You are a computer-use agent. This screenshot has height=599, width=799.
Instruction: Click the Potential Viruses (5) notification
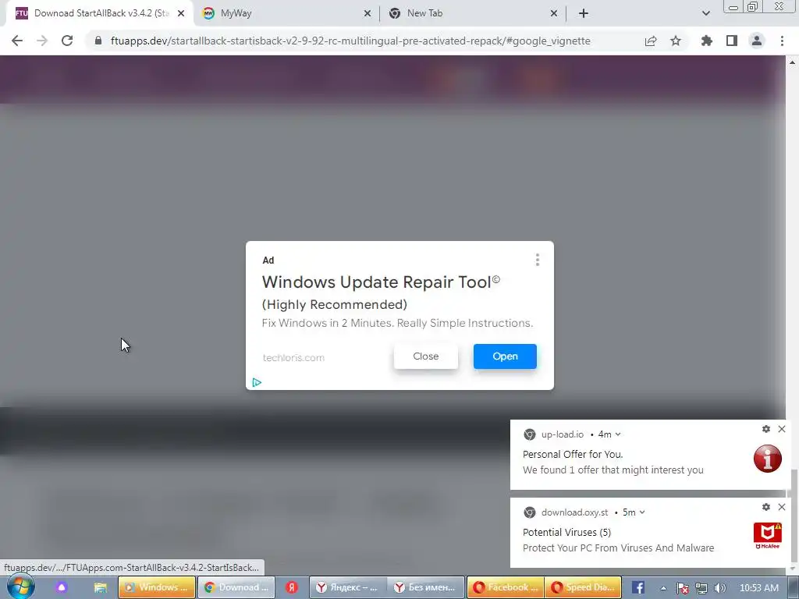click(650, 533)
